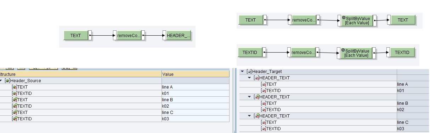Collapse the Header_Target tree node
Image resolution: width=430 pixels, height=133 pixels.
(x=243, y=72)
